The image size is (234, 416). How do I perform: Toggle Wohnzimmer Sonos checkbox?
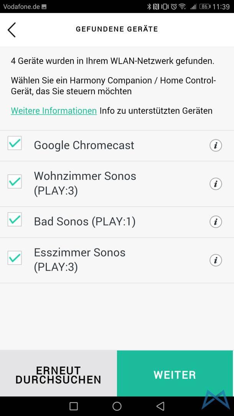pyautogui.click(x=15, y=181)
